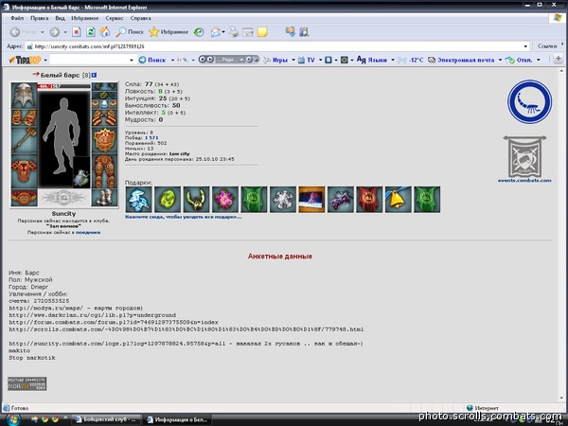Viewport: 568px width, 426px height.
Task: Click the boots equipment slot
Action: pos(105,198)
